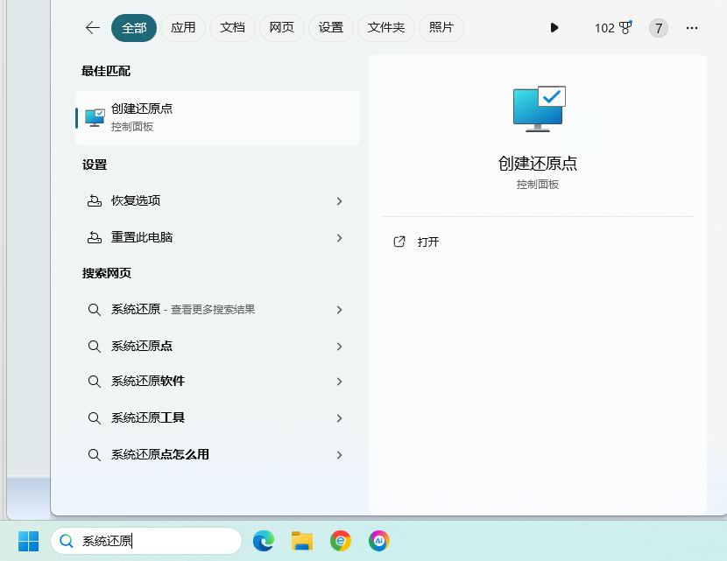The height and width of the screenshot is (561, 727).
Task: Expand the 系统还原点 web result chevron
Action: tap(339, 347)
